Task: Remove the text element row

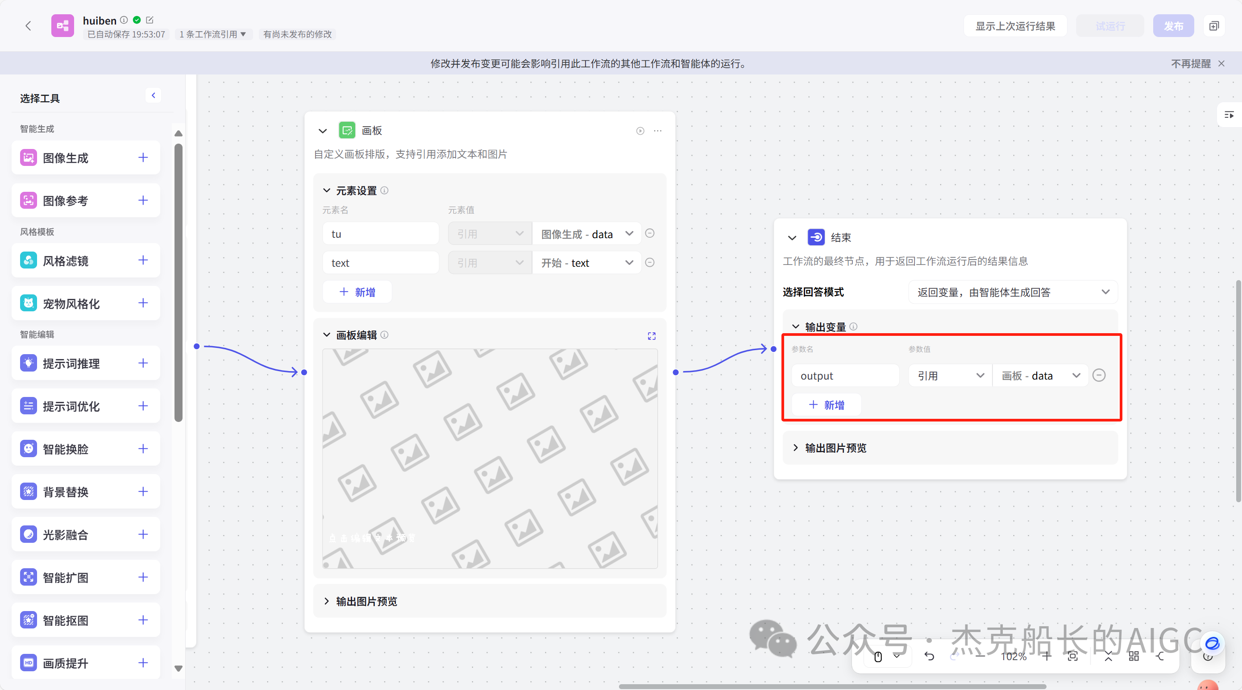Action: (x=650, y=263)
